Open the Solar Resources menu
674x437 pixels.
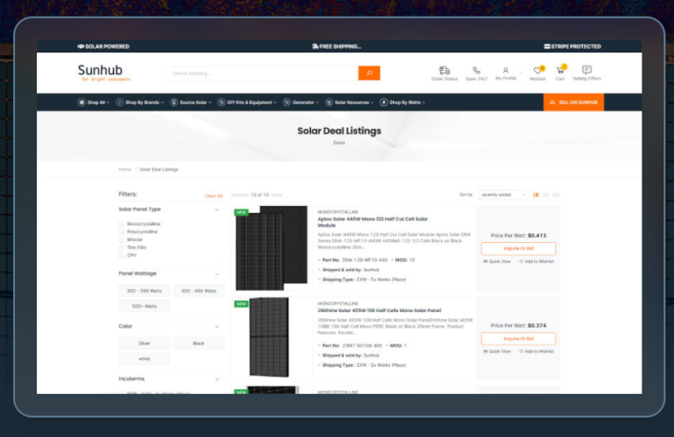352,102
